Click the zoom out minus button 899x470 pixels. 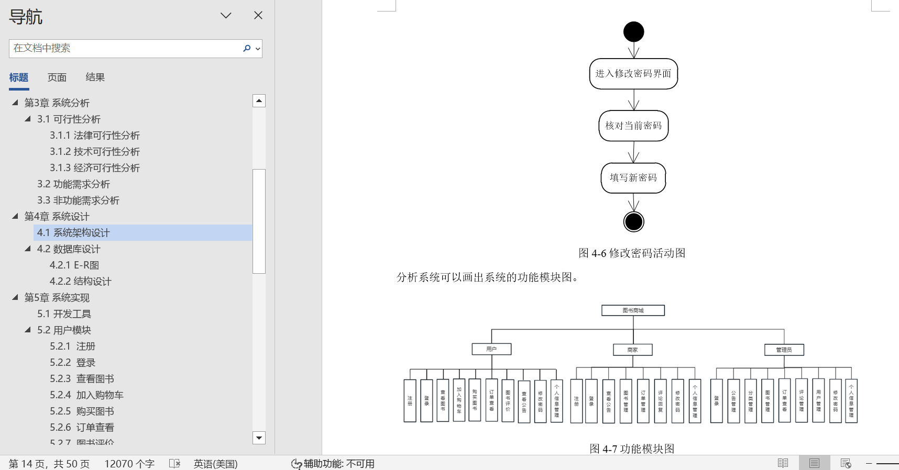pos(869,463)
